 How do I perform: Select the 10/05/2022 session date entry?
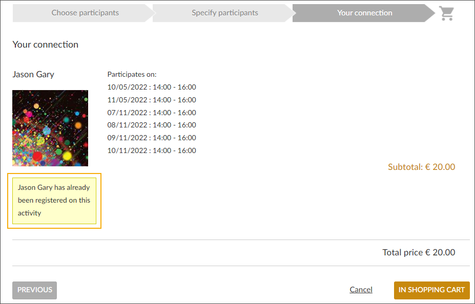coord(152,87)
